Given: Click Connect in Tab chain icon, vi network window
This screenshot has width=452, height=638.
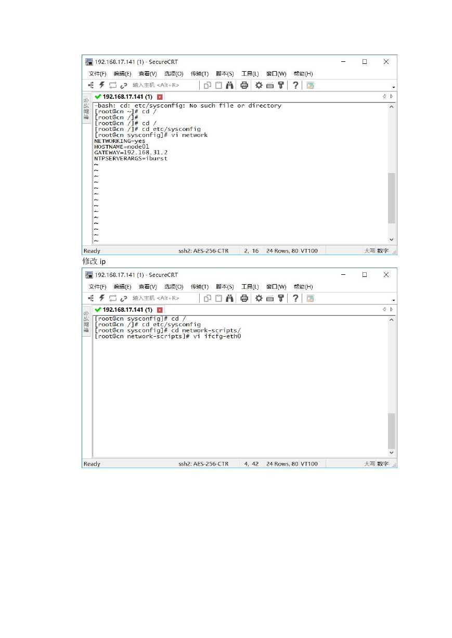Looking at the screenshot, I should click(124, 85).
